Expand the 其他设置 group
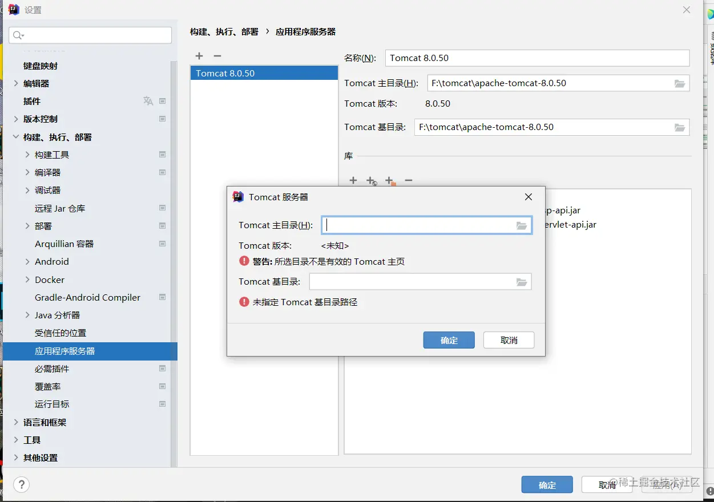Screen dimensions: 714x502 (x=16, y=458)
